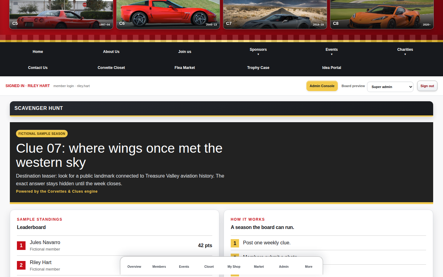Viewport: 443px width, 277px height.
Task: Open the About Us page
Action: 111,52
